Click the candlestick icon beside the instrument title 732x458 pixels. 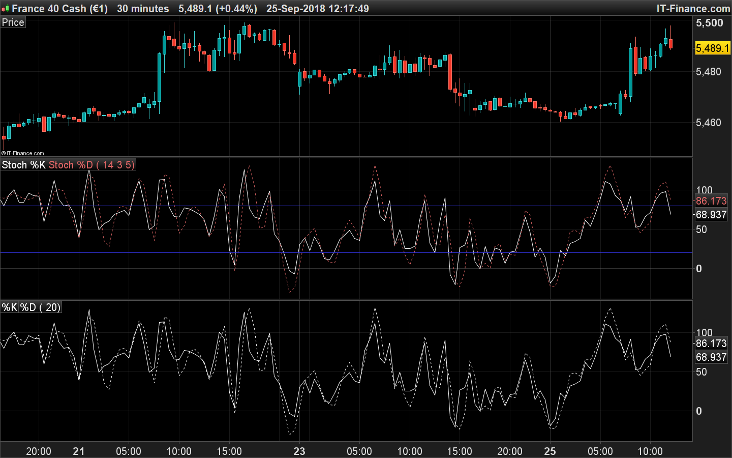[x=5, y=9]
